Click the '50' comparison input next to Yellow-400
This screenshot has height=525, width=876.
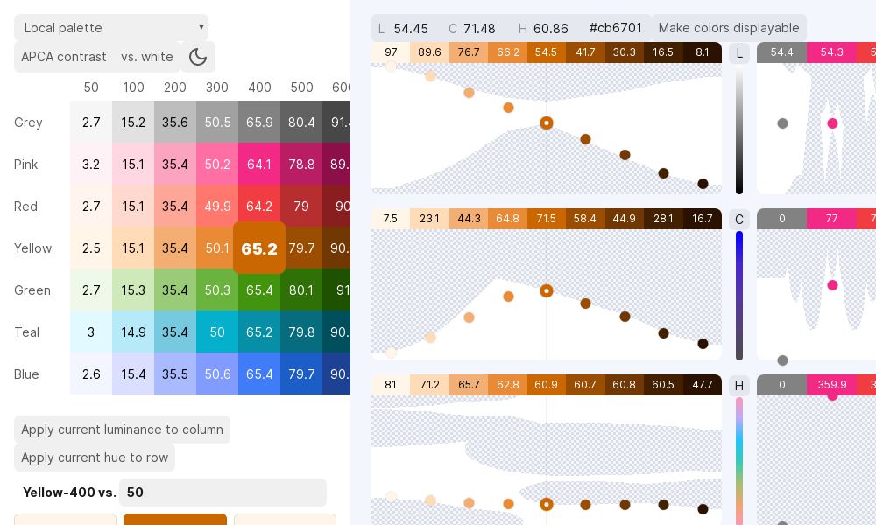click(223, 493)
